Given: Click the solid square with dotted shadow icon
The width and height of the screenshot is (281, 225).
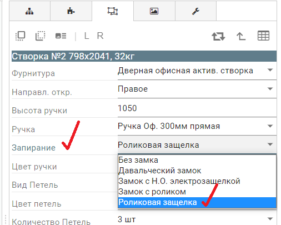Looking at the screenshot, I should pyautogui.click(x=20, y=36).
